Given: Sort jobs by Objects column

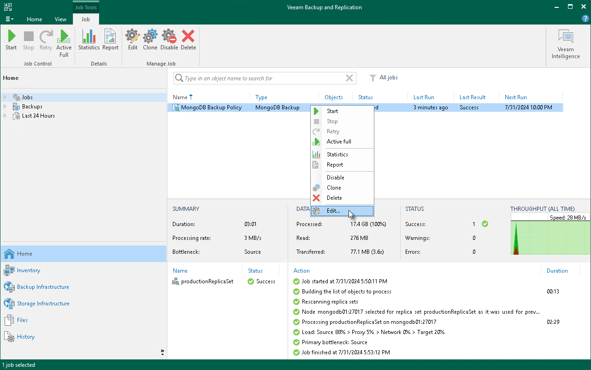Looking at the screenshot, I should [334, 97].
